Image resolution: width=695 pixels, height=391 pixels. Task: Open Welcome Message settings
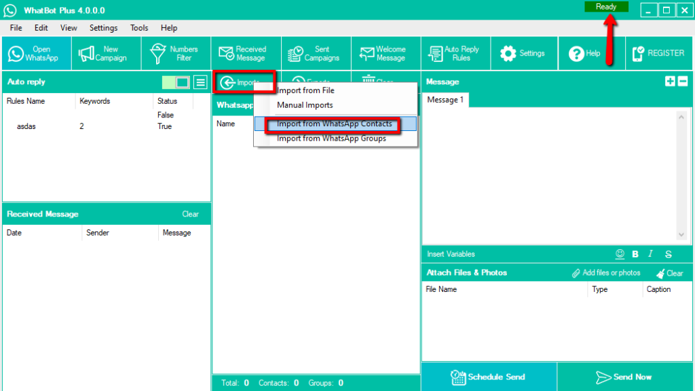click(386, 54)
